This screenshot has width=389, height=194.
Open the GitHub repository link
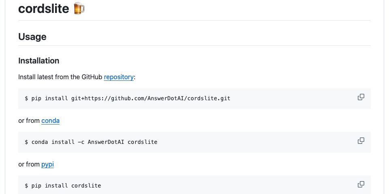[119, 77]
